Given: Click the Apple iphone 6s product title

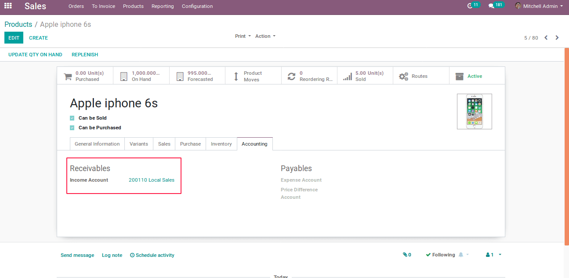Looking at the screenshot, I should [x=114, y=103].
